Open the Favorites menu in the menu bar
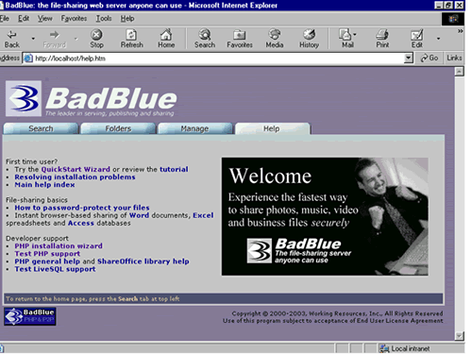The height and width of the screenshot is (354, 472). coord(74,19)
